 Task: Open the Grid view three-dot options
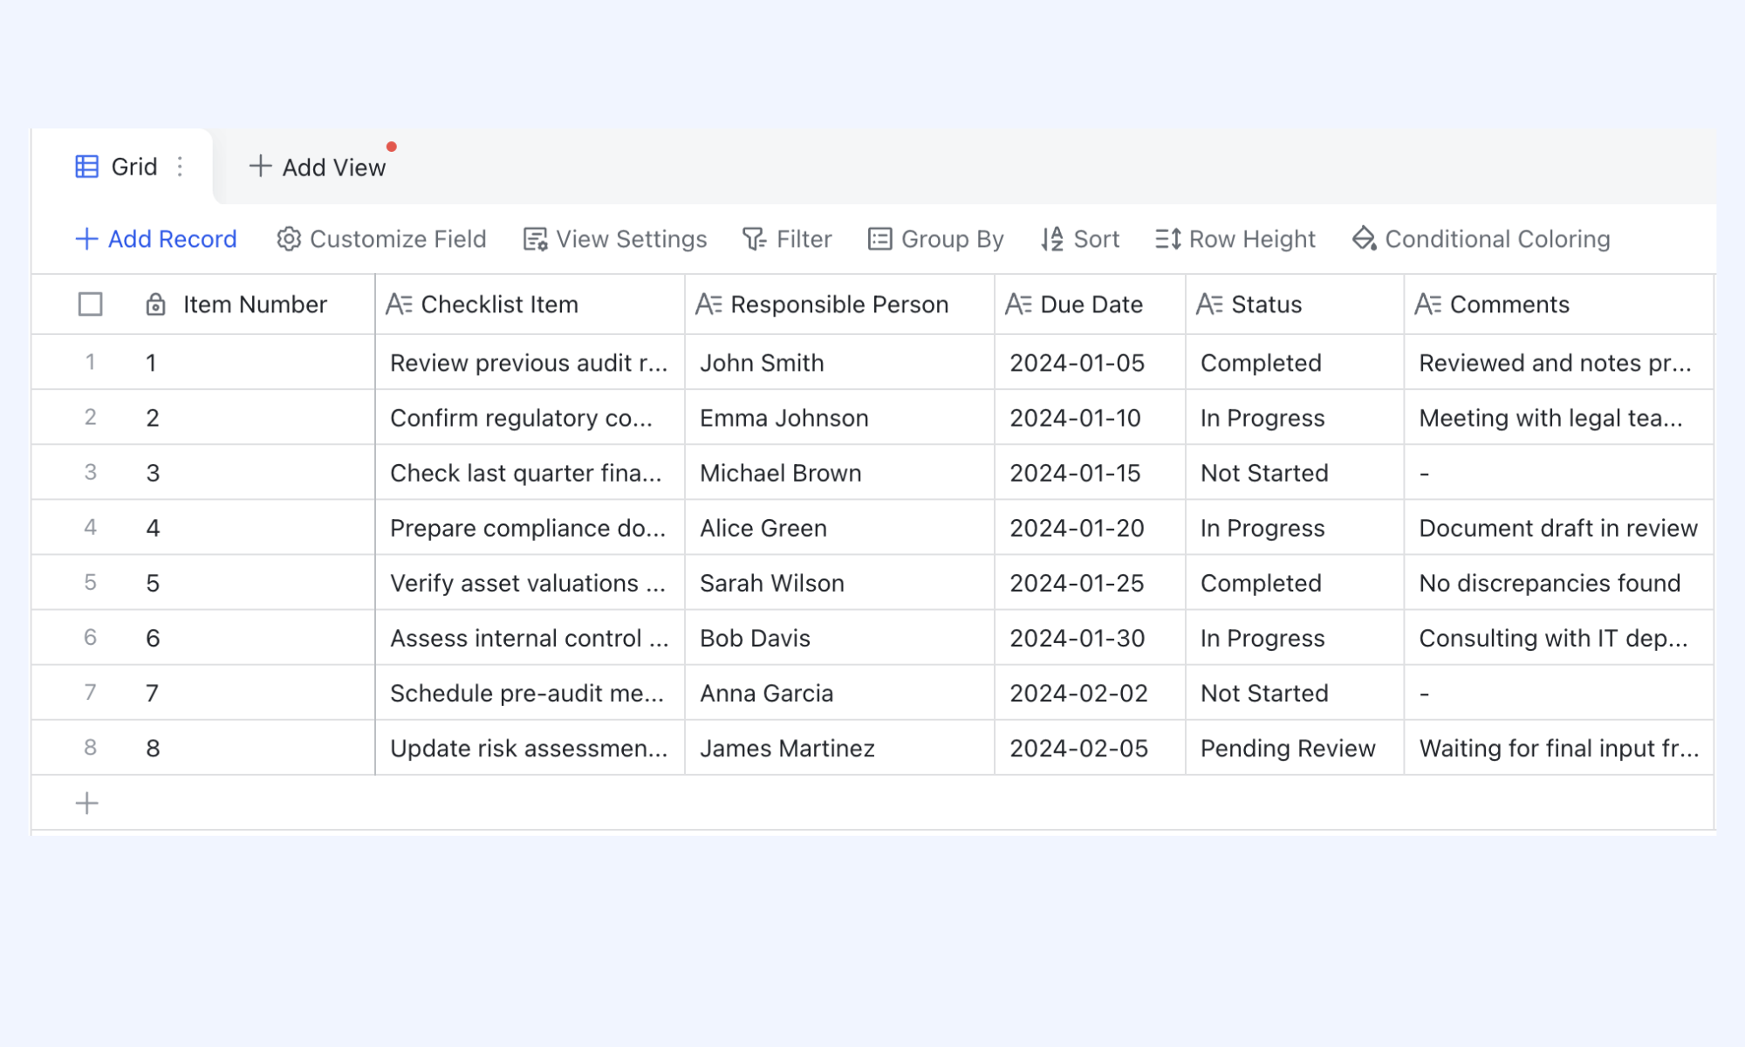coord(180,167)
